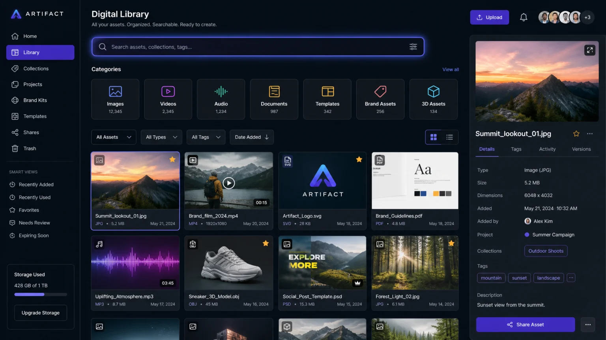Screen dimensions: 606x340
Task: Open Shares in the sidebar
Action: point(40,132)
